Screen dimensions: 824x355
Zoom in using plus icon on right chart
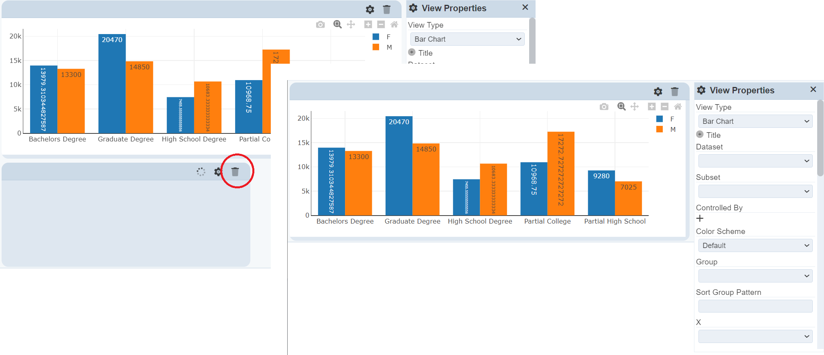point(651,107)
